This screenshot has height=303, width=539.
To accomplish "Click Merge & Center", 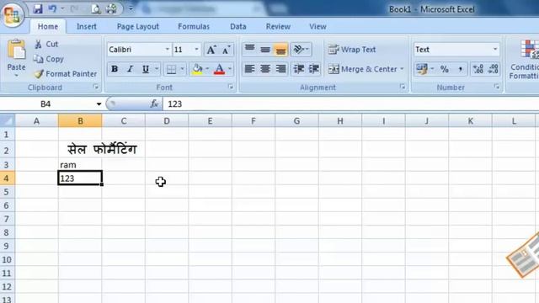I will click(x=363, y=69).
